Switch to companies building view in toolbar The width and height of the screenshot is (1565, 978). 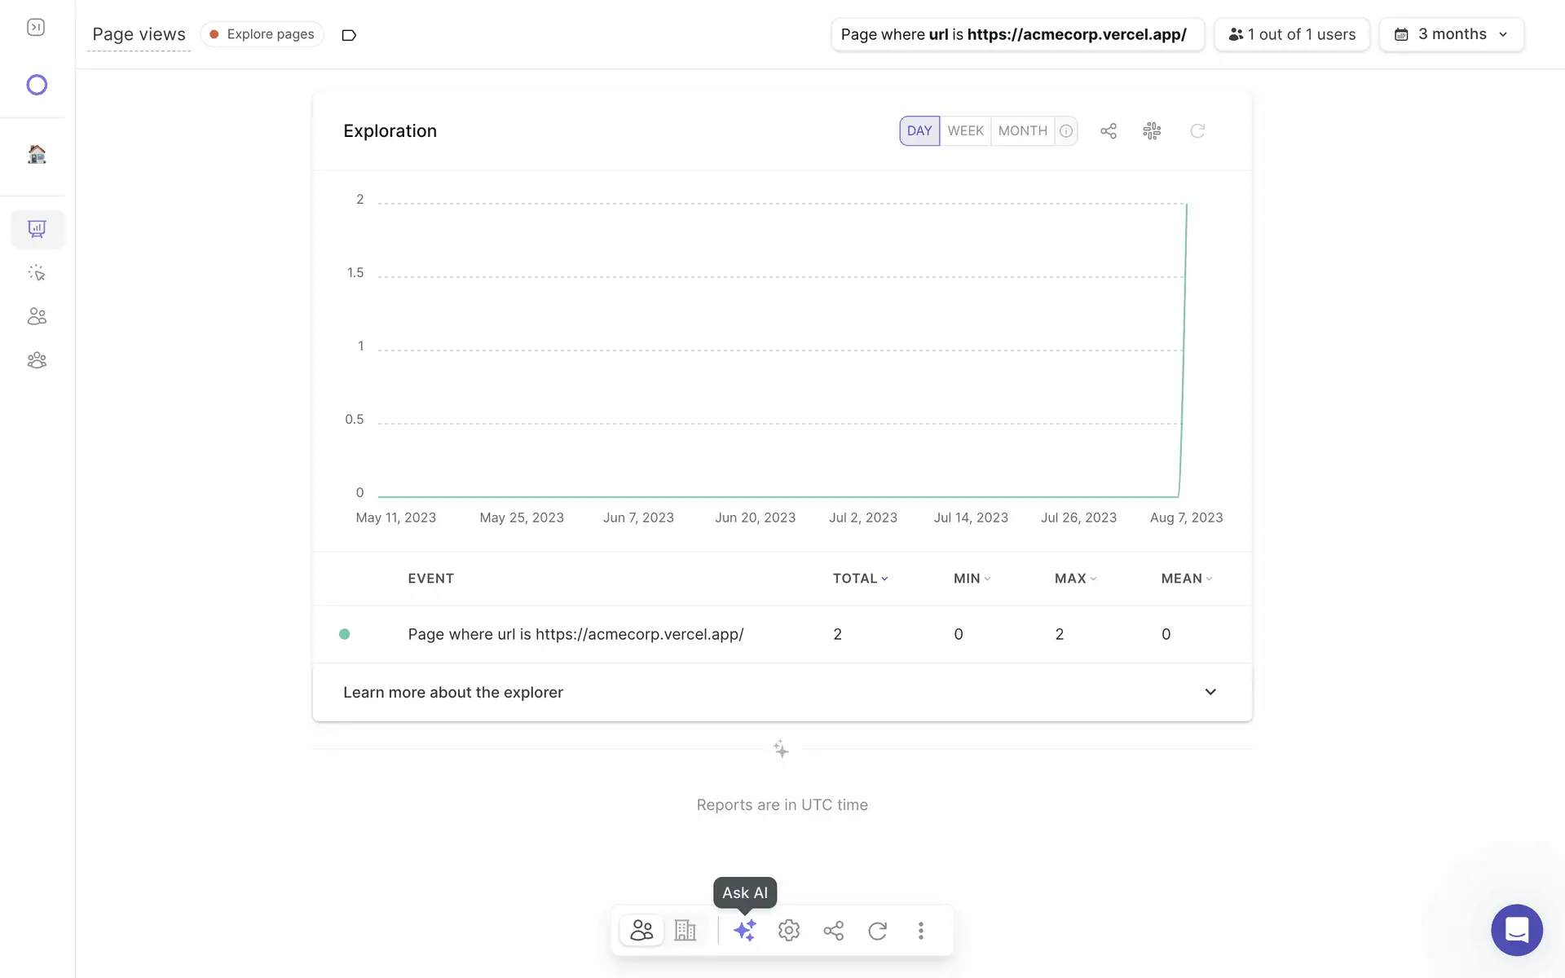(x=686, y=930)
